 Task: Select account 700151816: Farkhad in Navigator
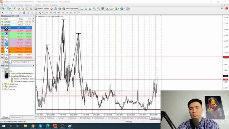pos(24,79)
